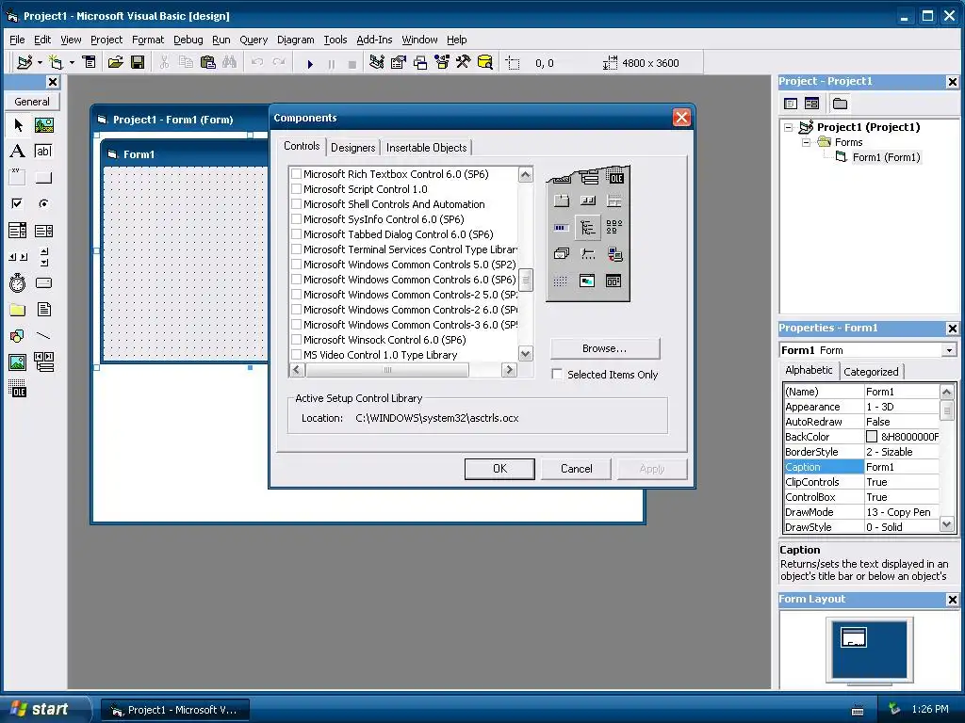The height and width of the screenshot is (723, 965).
Task: Click the Browse... button
Action: click(605, 348)
